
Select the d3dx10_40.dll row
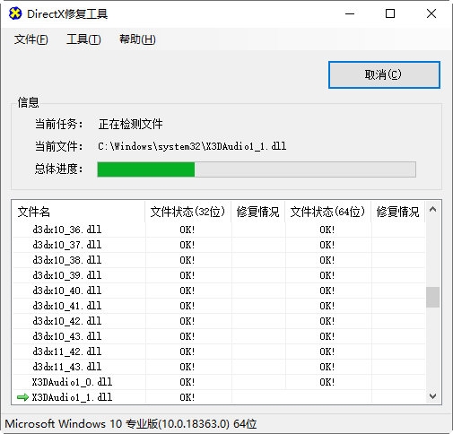coord(219,291)
